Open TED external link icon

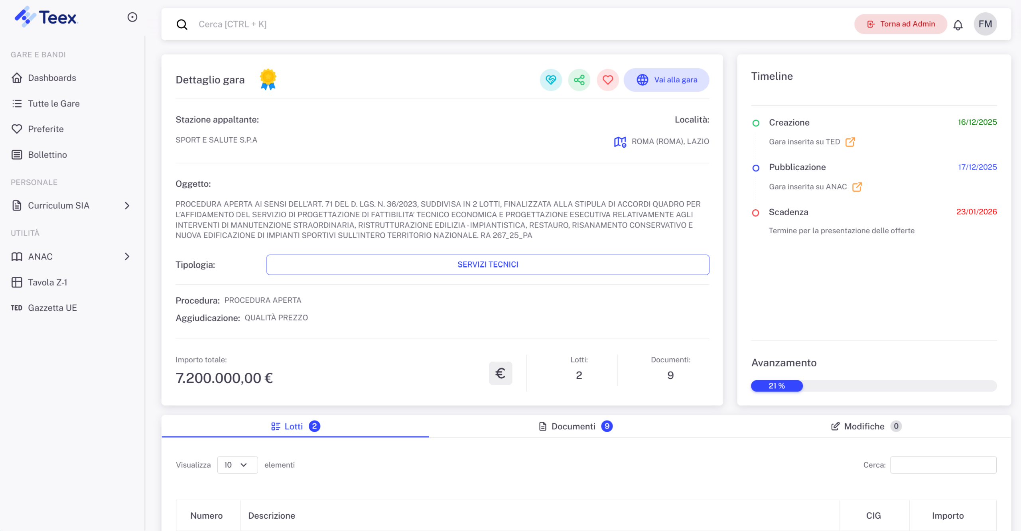click(x=850, y=142)
